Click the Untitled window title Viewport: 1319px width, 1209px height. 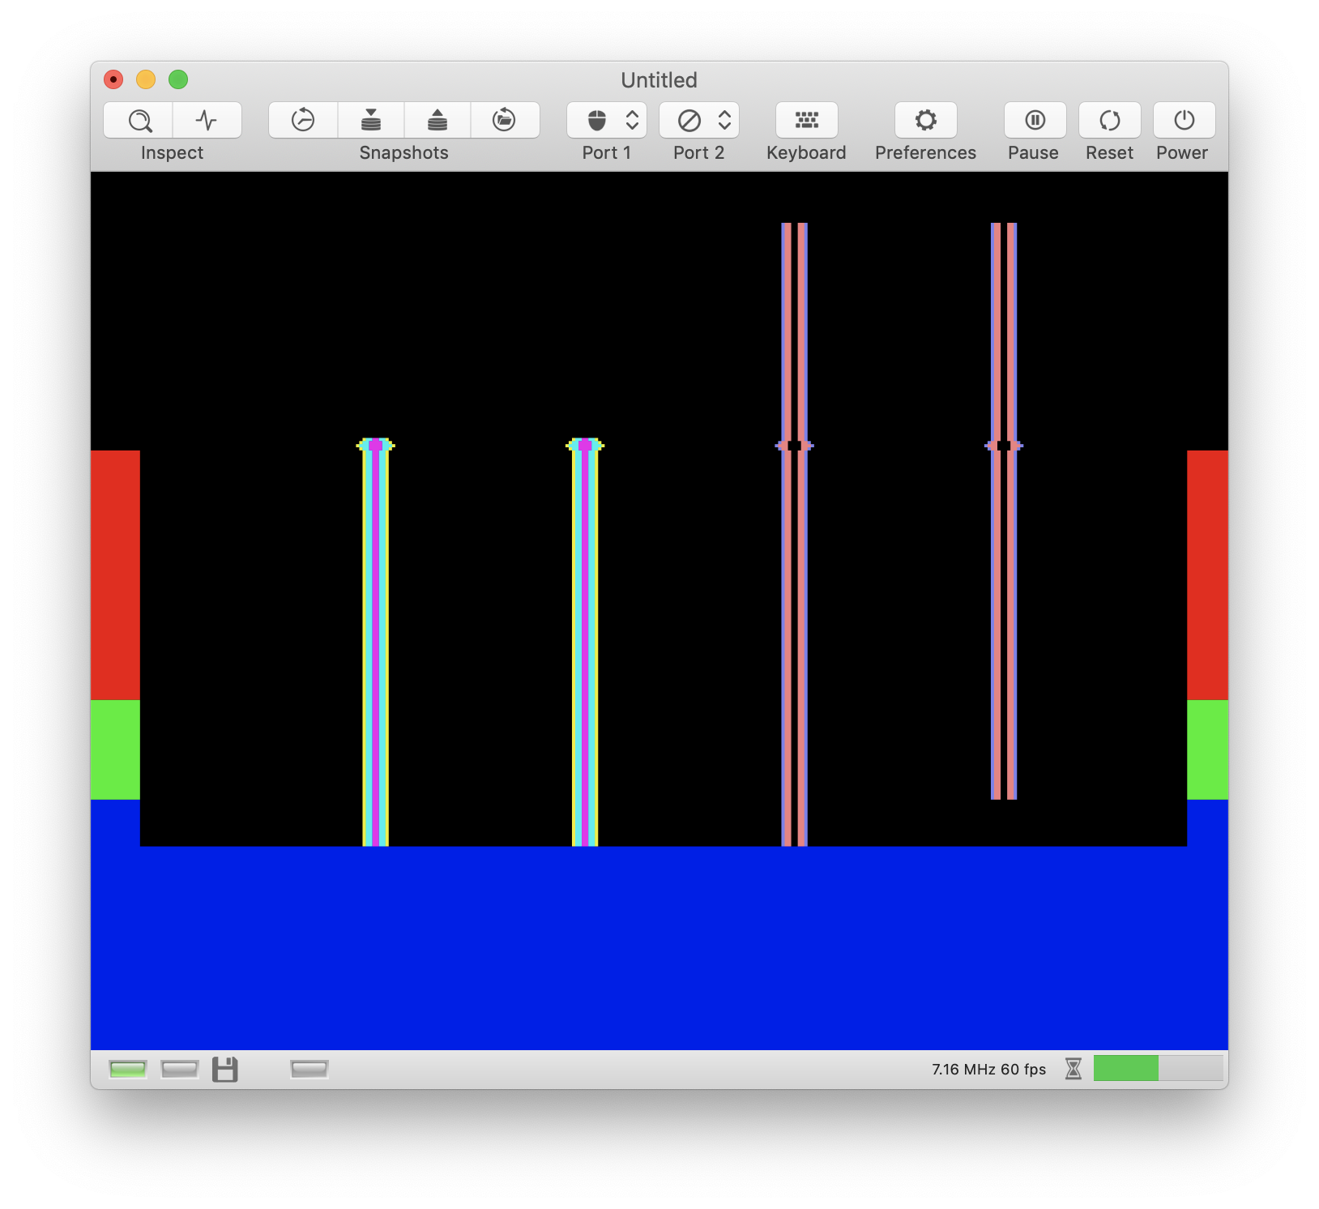click(x=659, y=80)
